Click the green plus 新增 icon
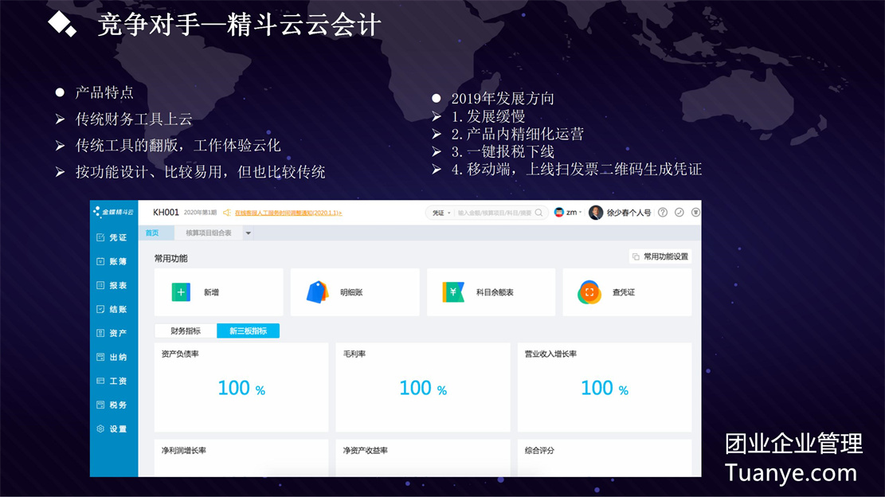885x497 pixels. (181, 292)
